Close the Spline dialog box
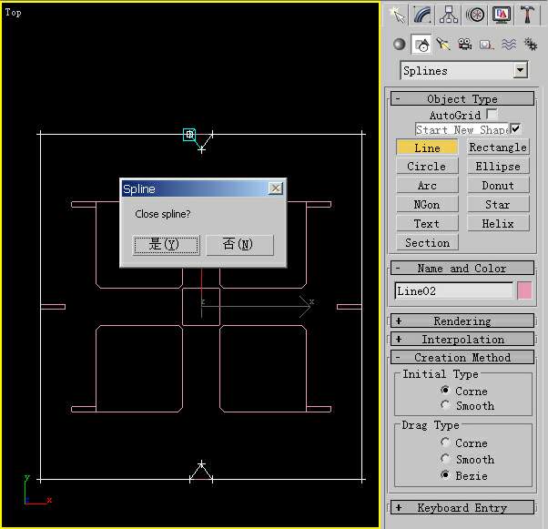 (276, 188)
